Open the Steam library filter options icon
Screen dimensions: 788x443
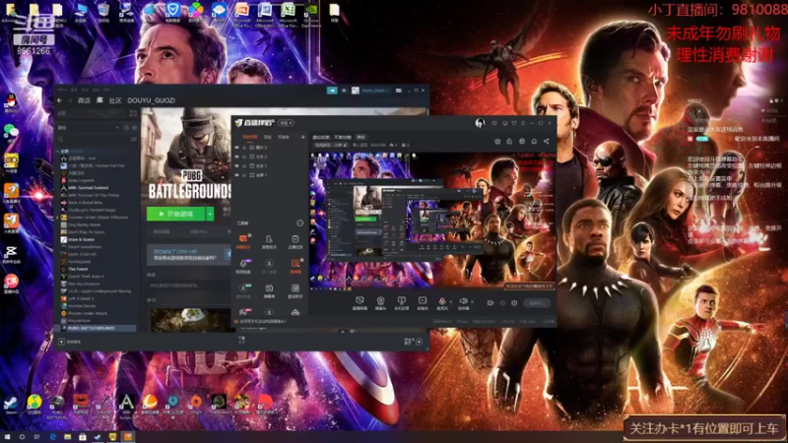(133, 139)
